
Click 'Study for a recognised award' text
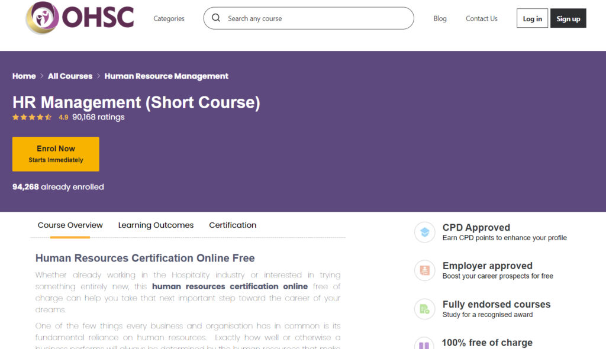pos(488,315)
